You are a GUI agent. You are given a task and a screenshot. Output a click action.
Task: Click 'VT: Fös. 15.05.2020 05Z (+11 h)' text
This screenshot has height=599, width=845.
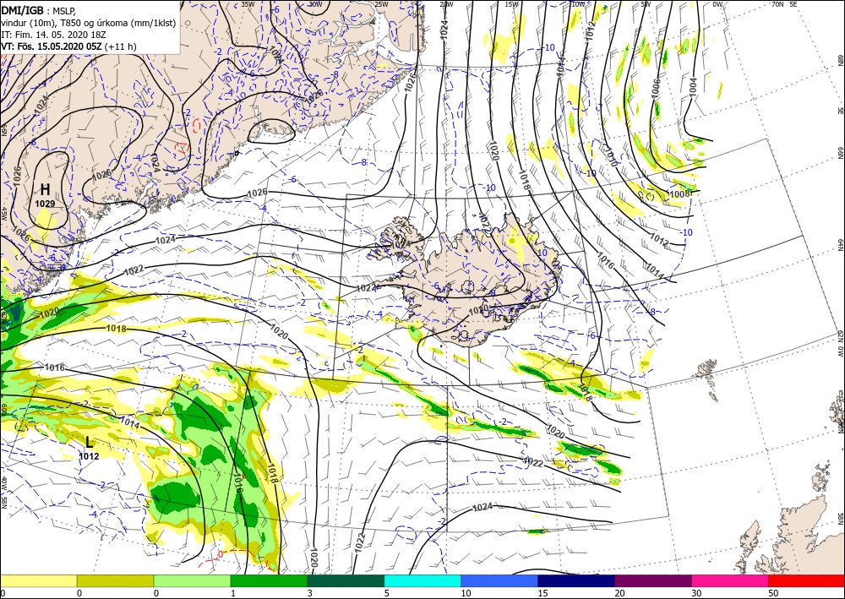pyautogui.click(x=68, y=46)
